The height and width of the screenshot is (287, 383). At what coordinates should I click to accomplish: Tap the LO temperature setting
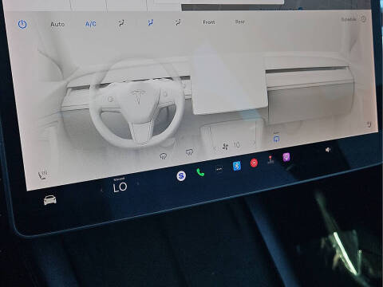120,187
